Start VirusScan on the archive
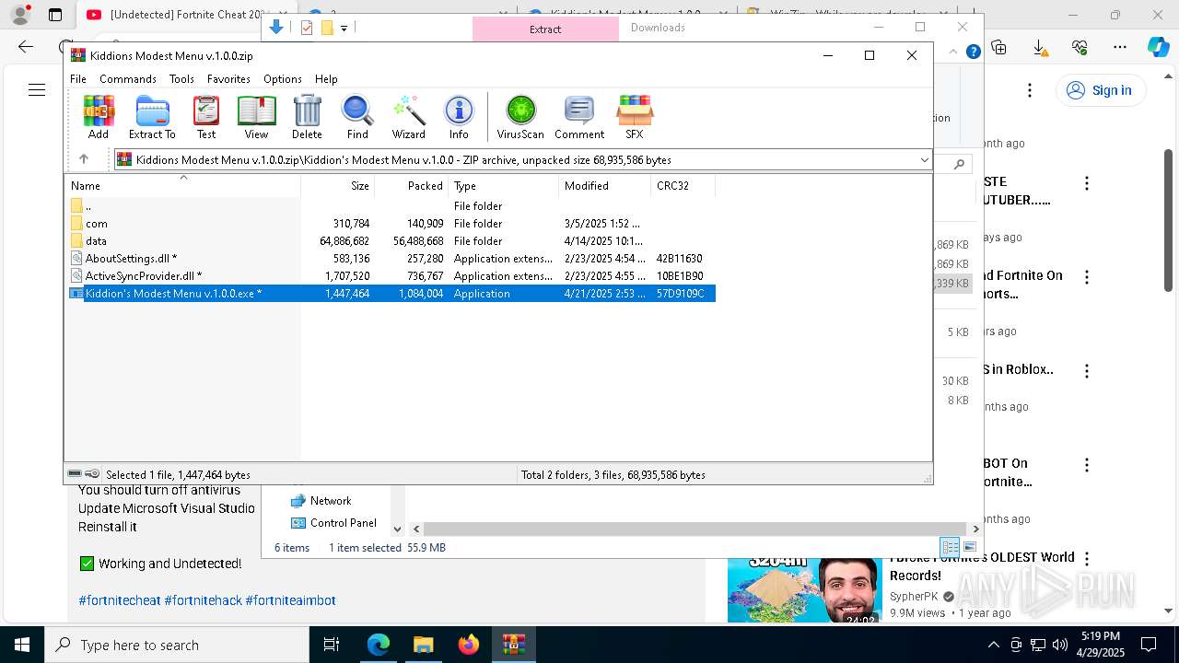The height and width of the screenshot is (663, 1179). (x=520, y=117)
